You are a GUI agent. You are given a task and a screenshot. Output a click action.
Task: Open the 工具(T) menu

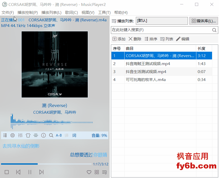[104, 13]
